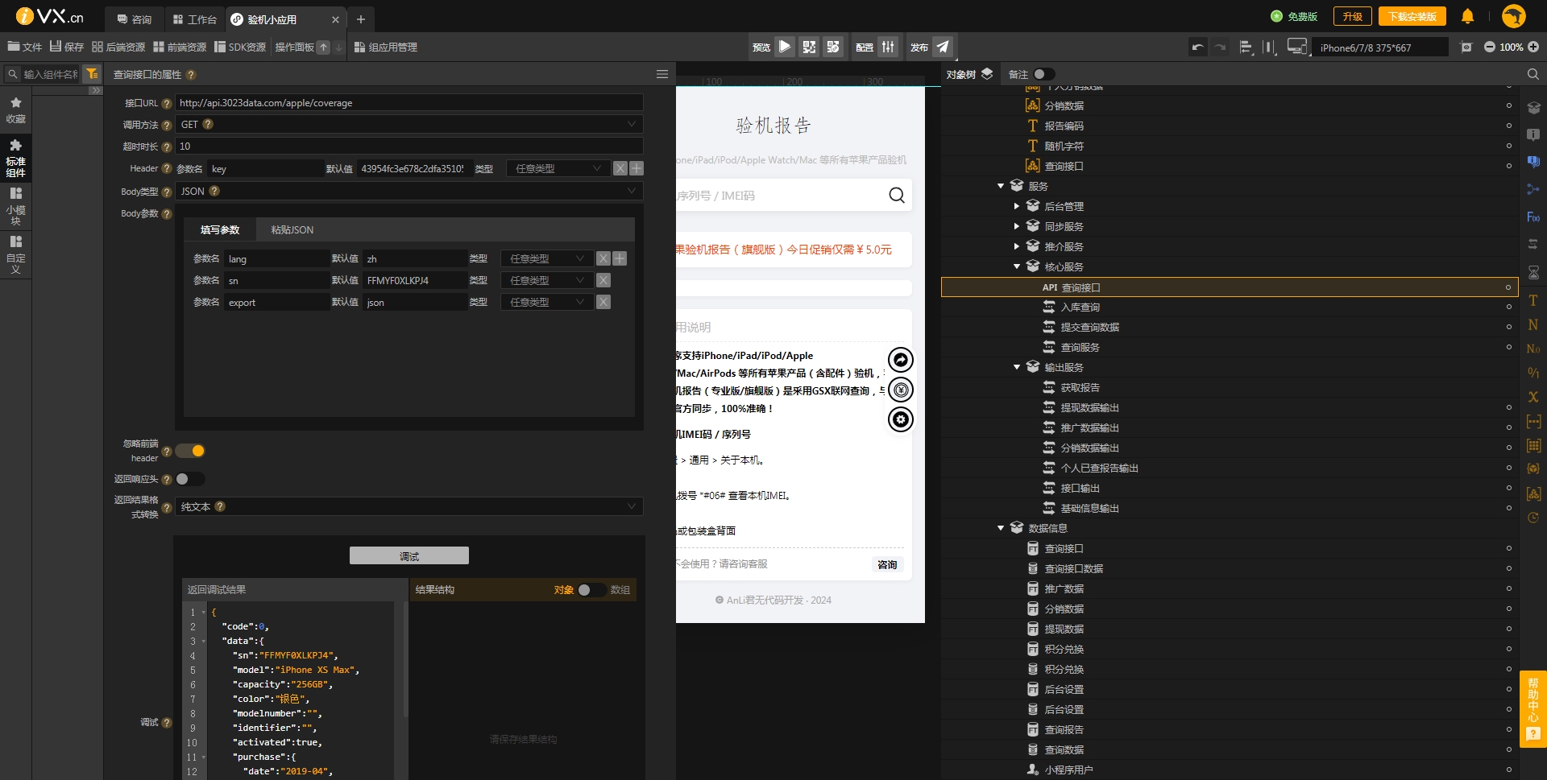Image resolution: width=1547 pixels, height=780 pixels.
Task: Click the notification bell icon
Action: click(1468, 16)
